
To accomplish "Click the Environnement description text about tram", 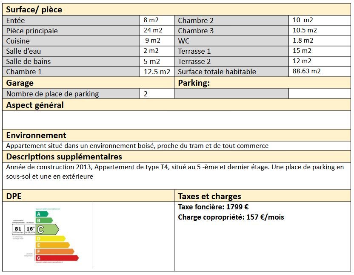I will click(x=137, y=146).
